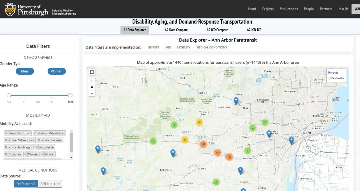This screenshot has width=360, height=191.
Task: Click the blue pin near Jackson
Action: coord(98,149)
